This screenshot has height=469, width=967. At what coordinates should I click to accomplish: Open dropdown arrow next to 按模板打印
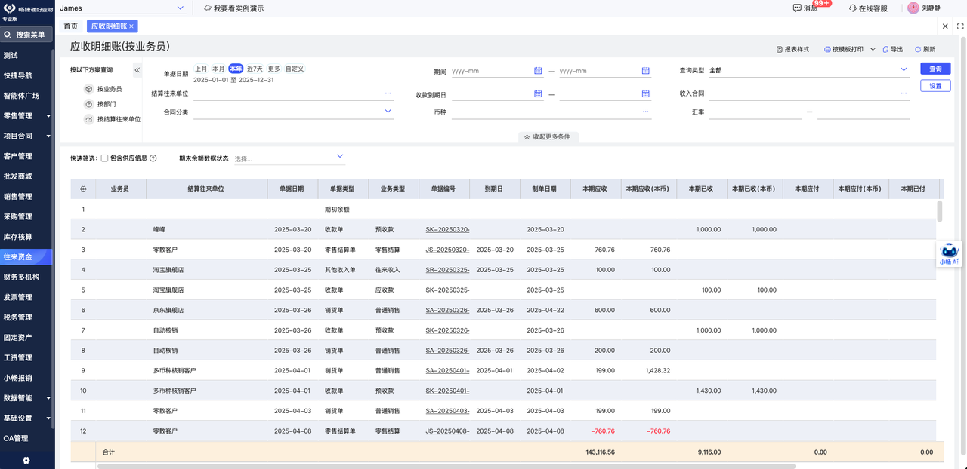[873, 49]
